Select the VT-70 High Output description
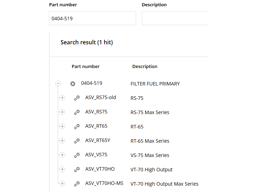The height and width of the screenshot is (194, 258). click(151, 170)
